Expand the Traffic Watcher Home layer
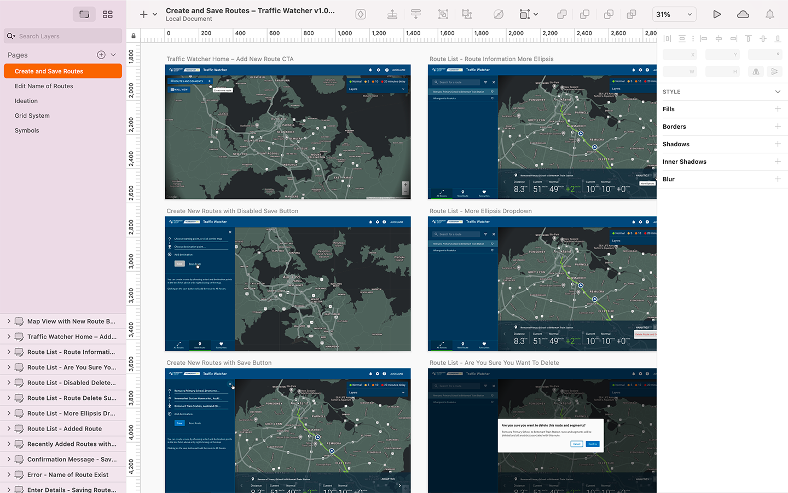 [x=9, y=337]
